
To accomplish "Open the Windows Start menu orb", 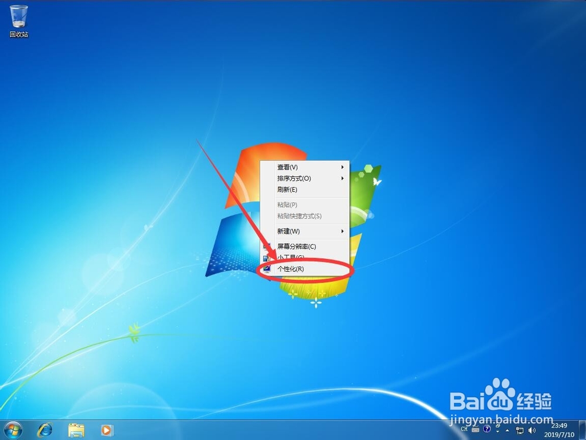I will 13,430.
